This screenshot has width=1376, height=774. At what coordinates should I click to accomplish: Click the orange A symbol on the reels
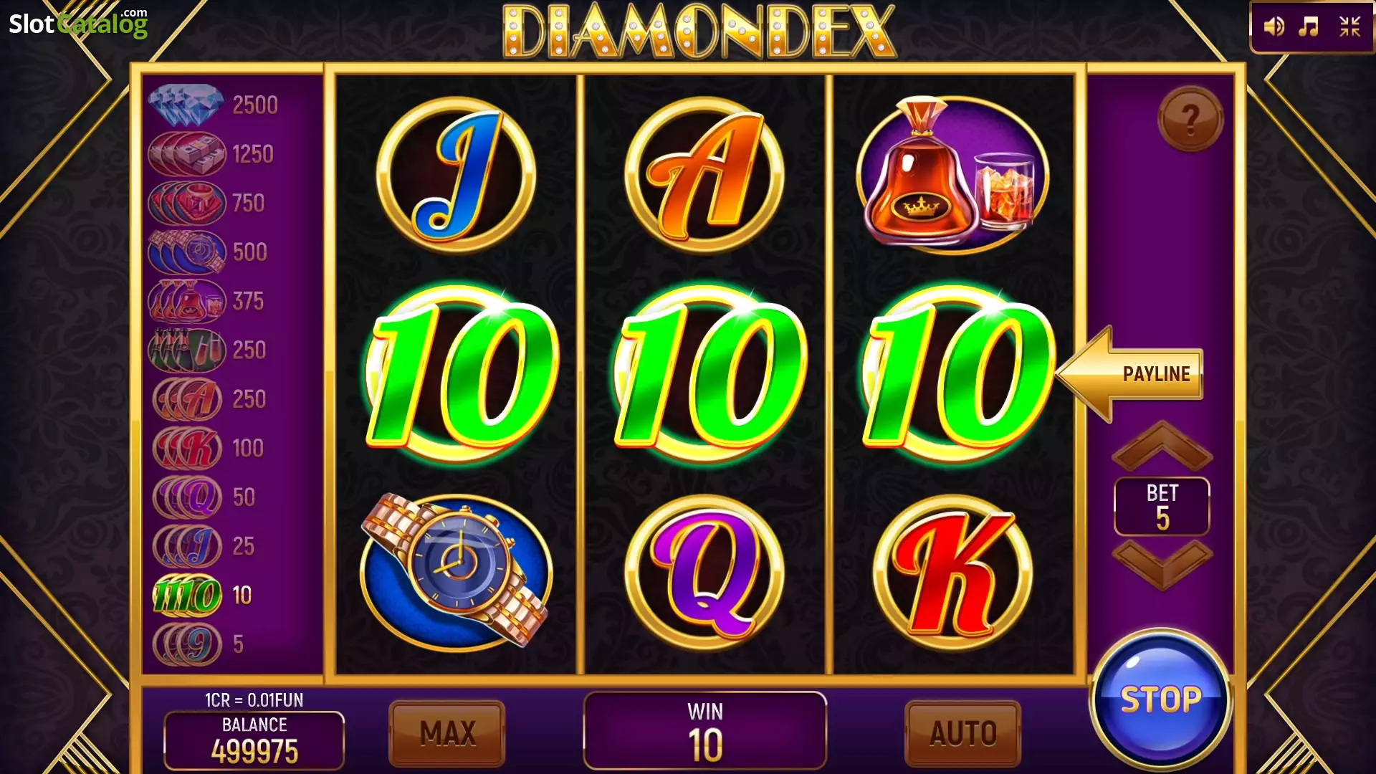[x=704, y=175]
